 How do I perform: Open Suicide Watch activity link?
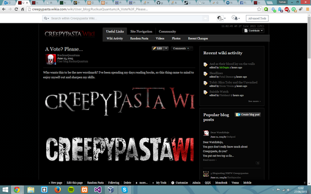click(219, 92)
